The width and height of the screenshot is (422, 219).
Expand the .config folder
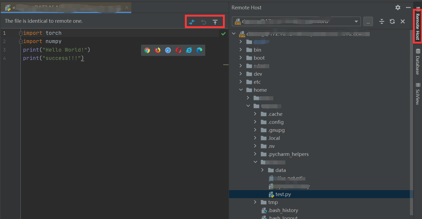point(255,122)
